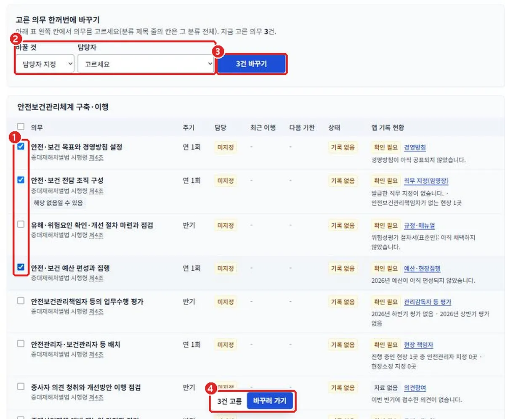Click the 확인 필요 badge beside 규정·매뉴얼

coord(385,225)
